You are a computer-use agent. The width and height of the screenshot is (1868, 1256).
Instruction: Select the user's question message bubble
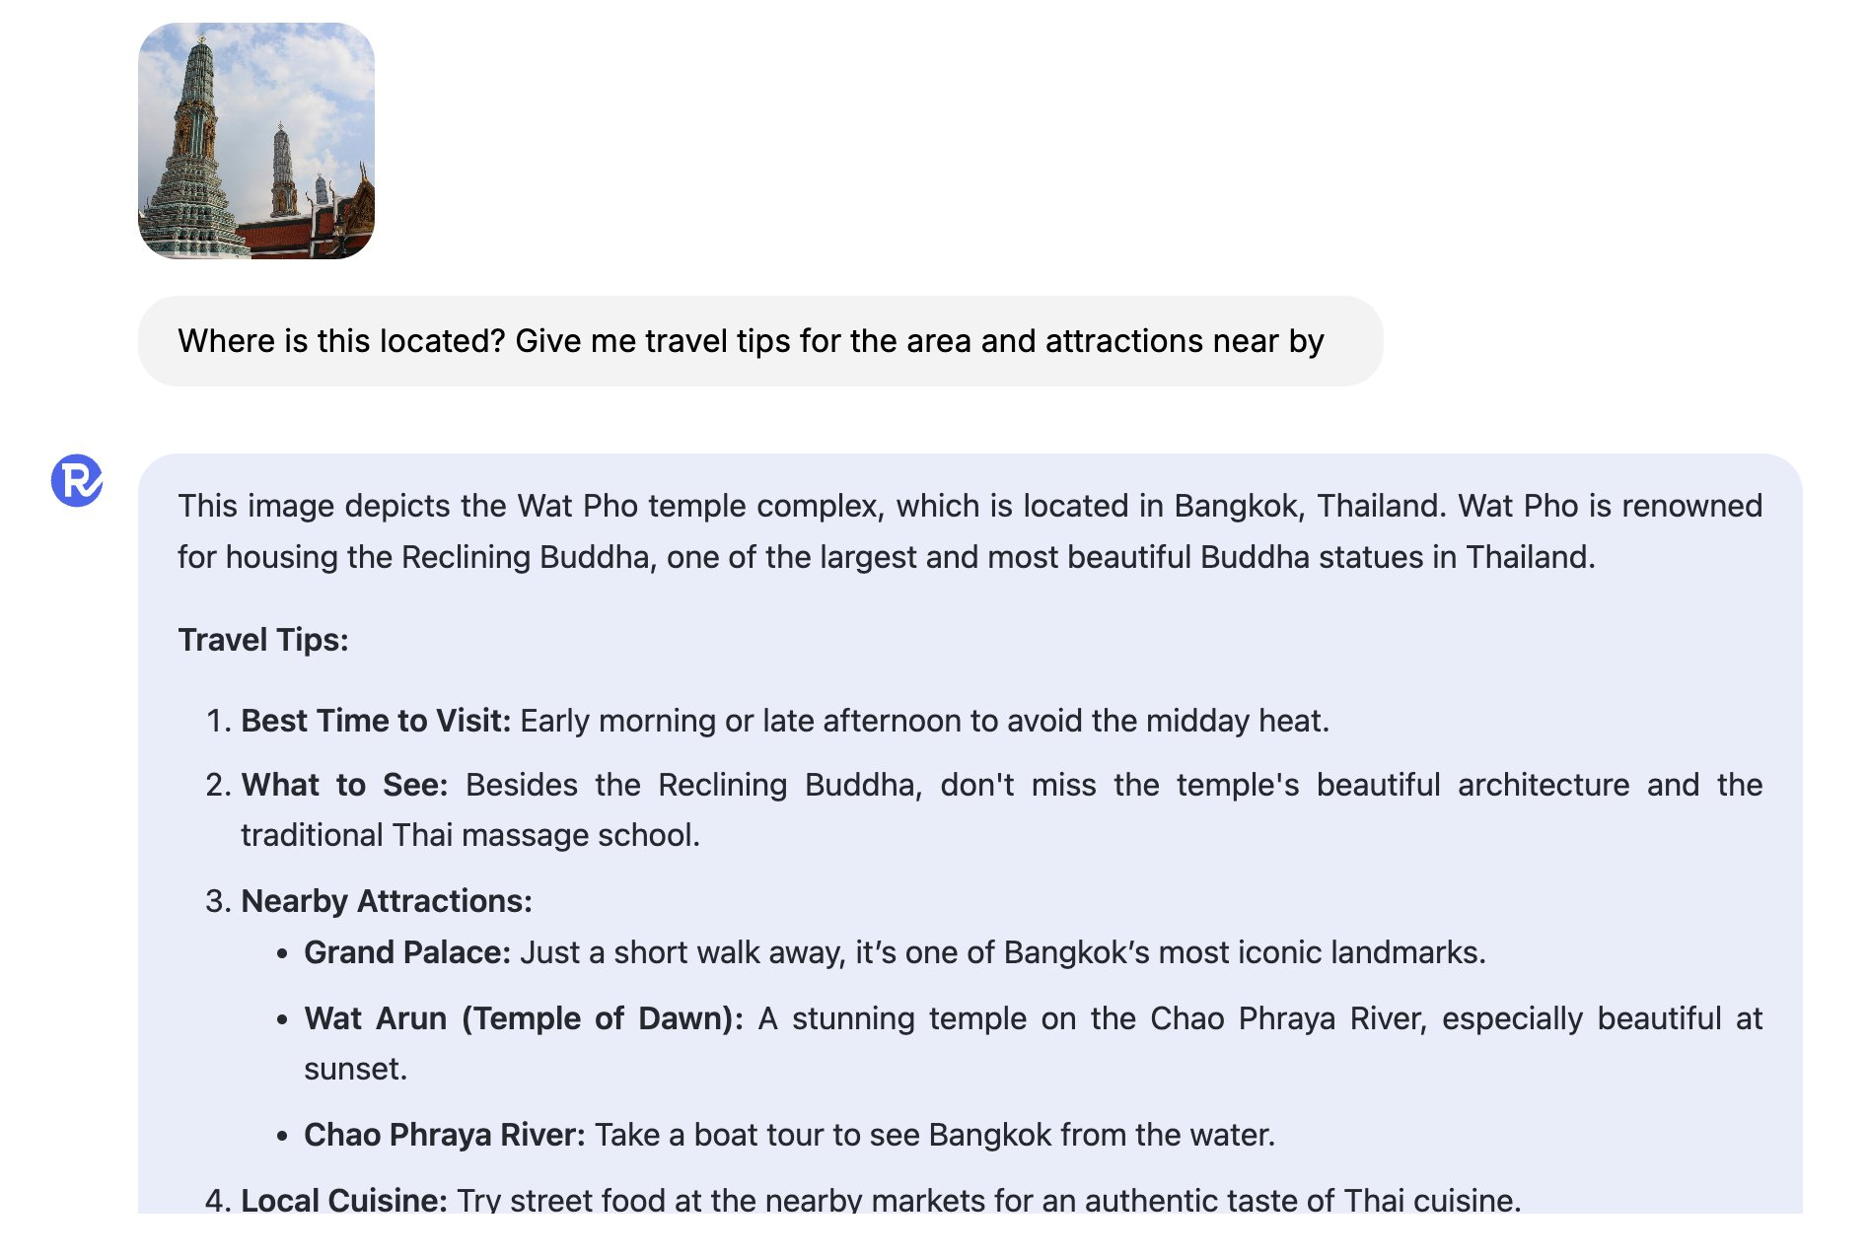(759, 341)
